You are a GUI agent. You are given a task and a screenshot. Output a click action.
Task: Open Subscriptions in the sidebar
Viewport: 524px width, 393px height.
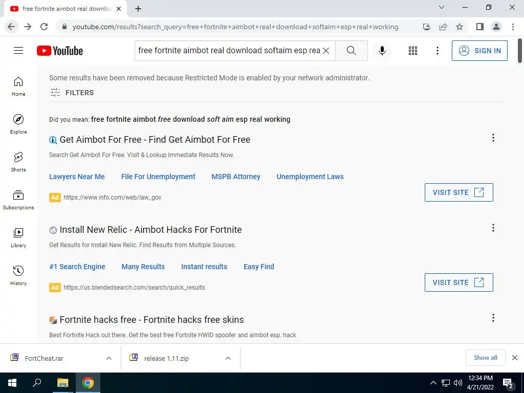18,200
